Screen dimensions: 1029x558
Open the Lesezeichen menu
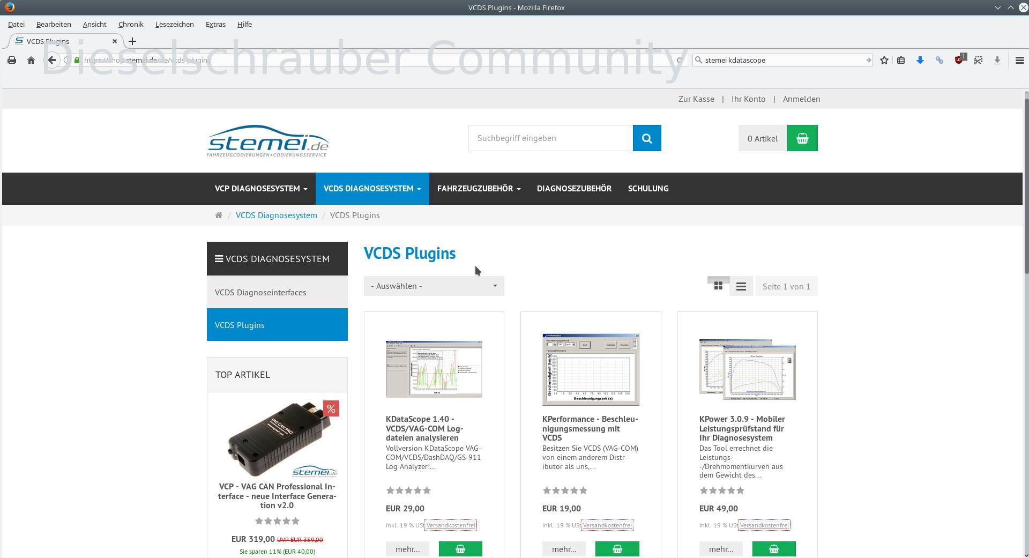click(174, 24)
